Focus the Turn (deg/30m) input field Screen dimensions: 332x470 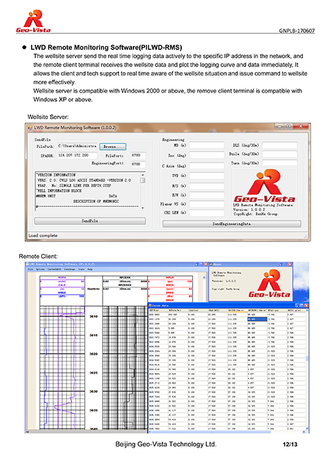coord(279,163)
